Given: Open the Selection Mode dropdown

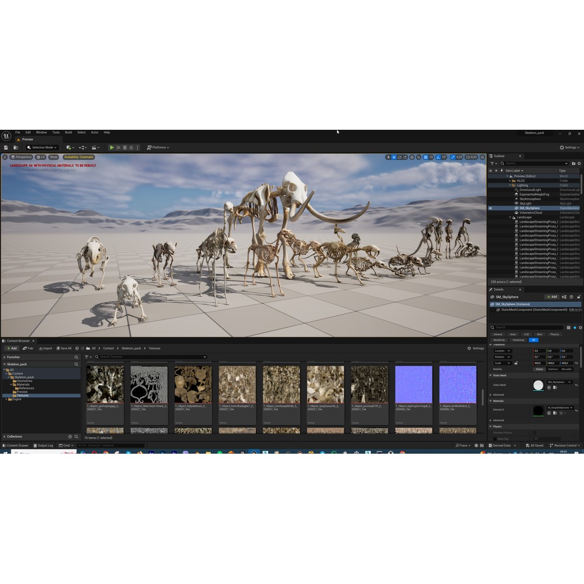Looking at the screenshot, I should [x=42, y=148].
